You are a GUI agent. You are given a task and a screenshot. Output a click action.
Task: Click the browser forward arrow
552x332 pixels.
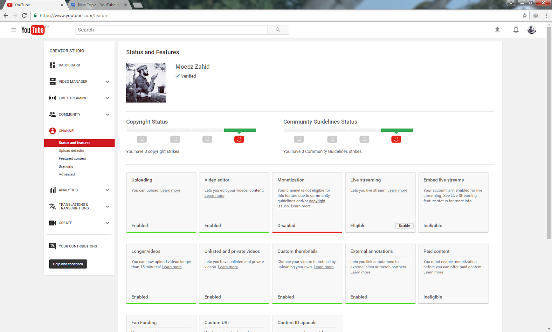coord(15,16)
